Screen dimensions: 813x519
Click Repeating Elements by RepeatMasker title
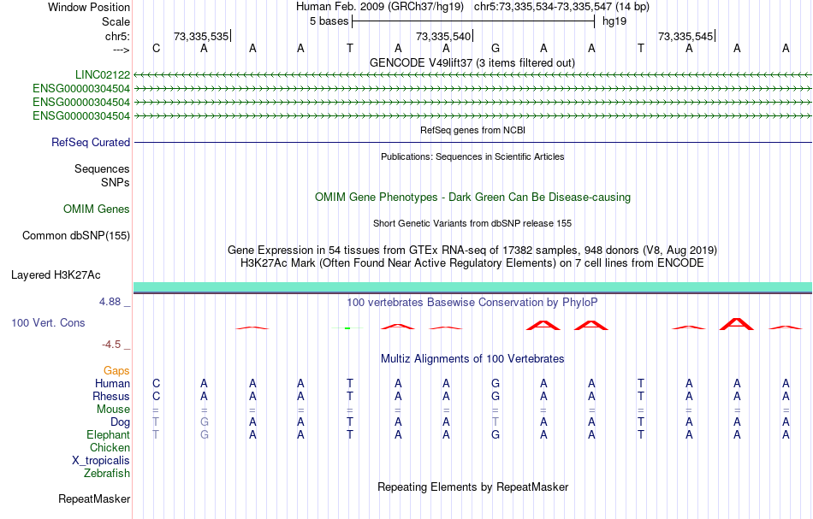pyautogui.click(x=473, y=487)
